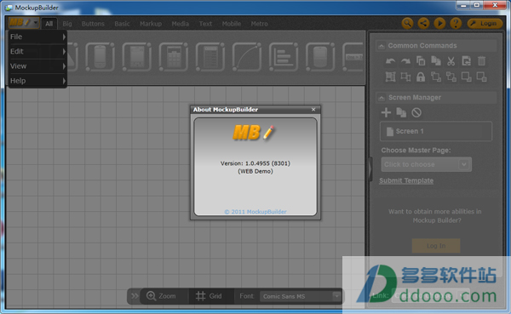This screenshot has width=511, height=314.
Task: Click the Delete trash icon
Action: pos(482,61)
